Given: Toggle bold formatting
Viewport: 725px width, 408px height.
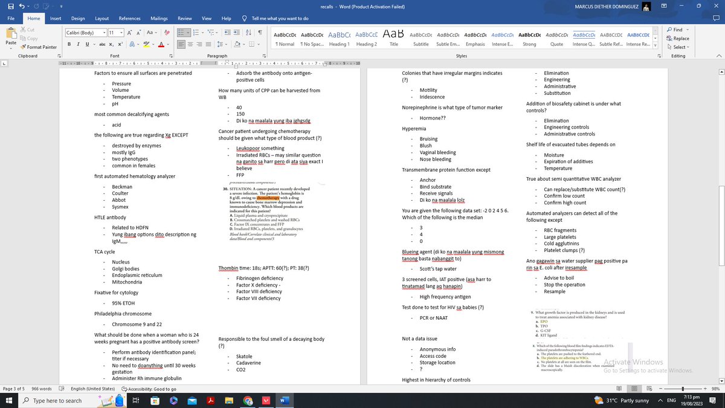Looking at the screenshot, I should point(70,45).
